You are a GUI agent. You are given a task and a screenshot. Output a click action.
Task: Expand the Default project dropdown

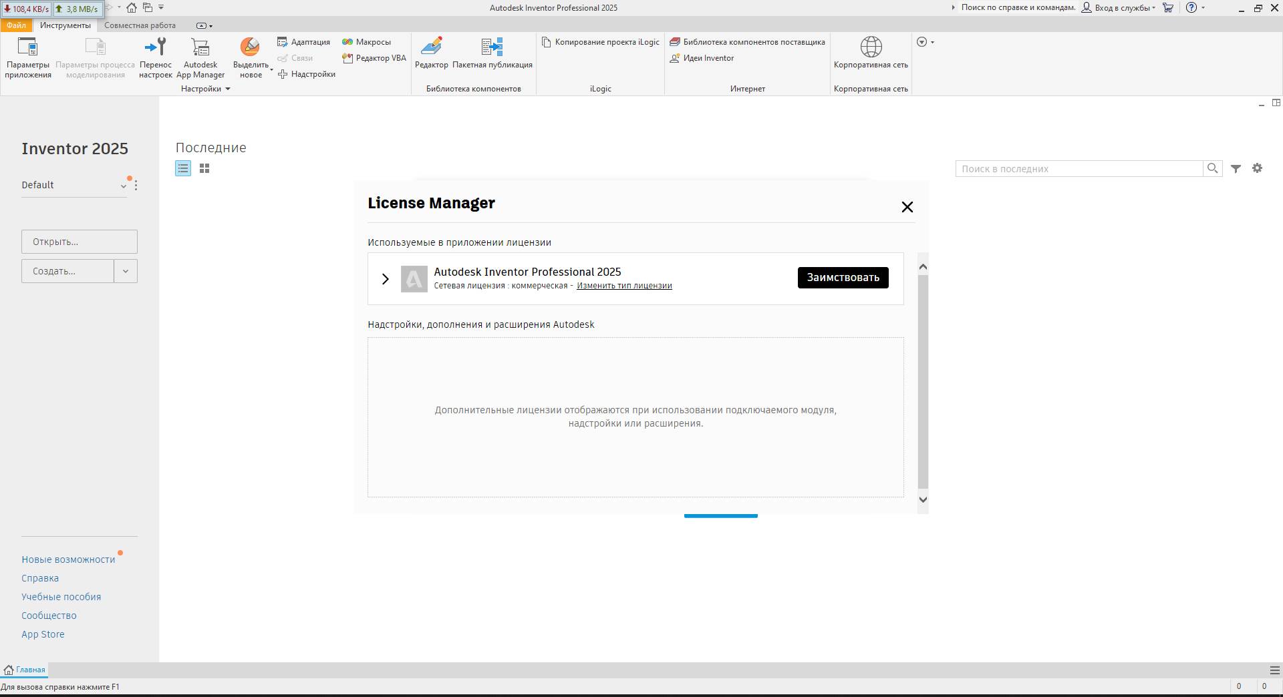click(x=123, y=186)
